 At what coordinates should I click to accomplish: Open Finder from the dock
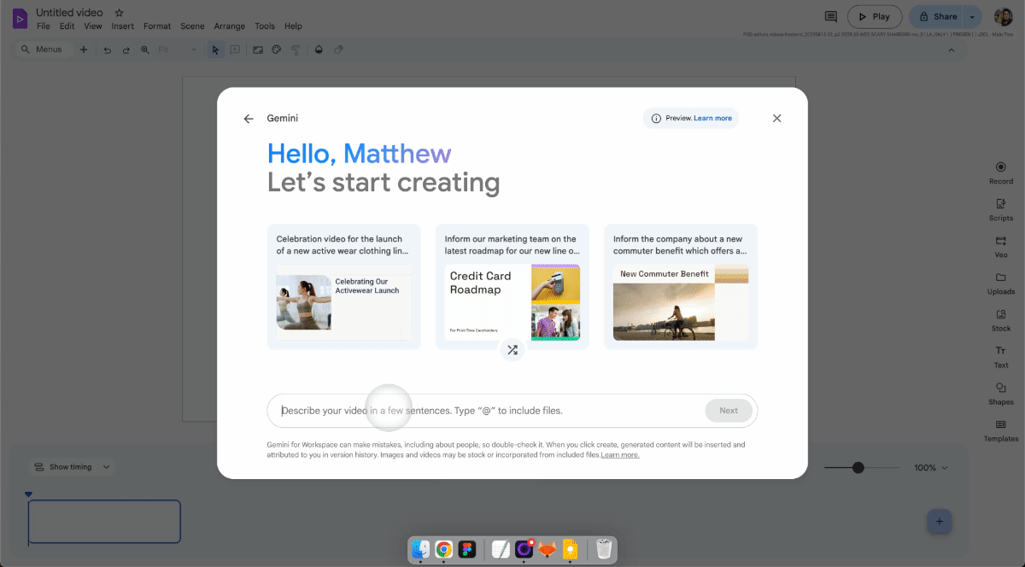click(x=420, y=550)
